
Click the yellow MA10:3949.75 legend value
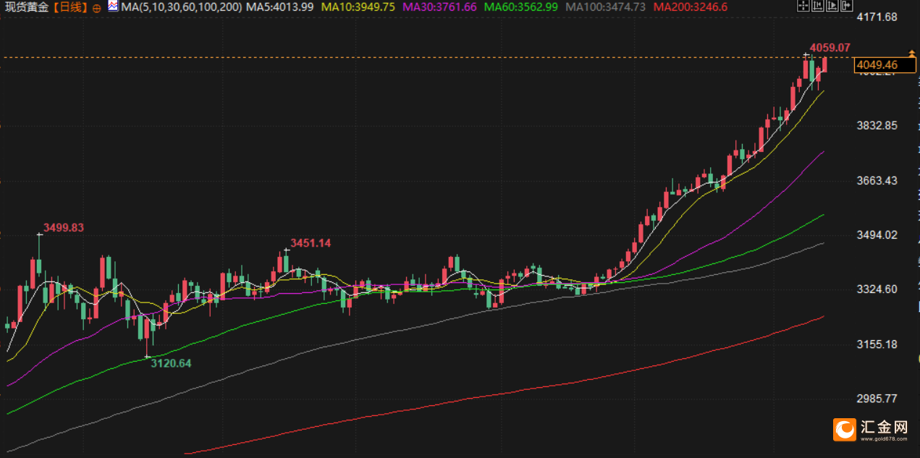point(359,7)
